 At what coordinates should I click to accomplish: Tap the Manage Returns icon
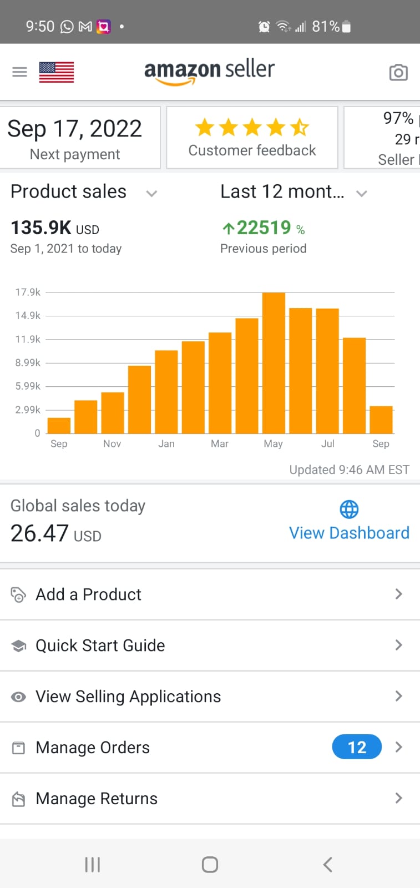click(18, 799)
